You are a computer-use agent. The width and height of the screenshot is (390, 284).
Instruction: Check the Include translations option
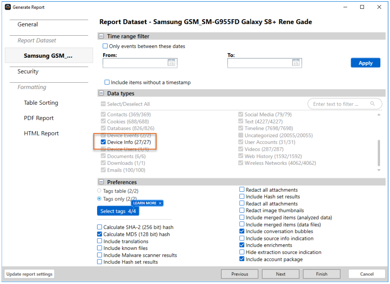pyautogui.click(x=100, y=241)
